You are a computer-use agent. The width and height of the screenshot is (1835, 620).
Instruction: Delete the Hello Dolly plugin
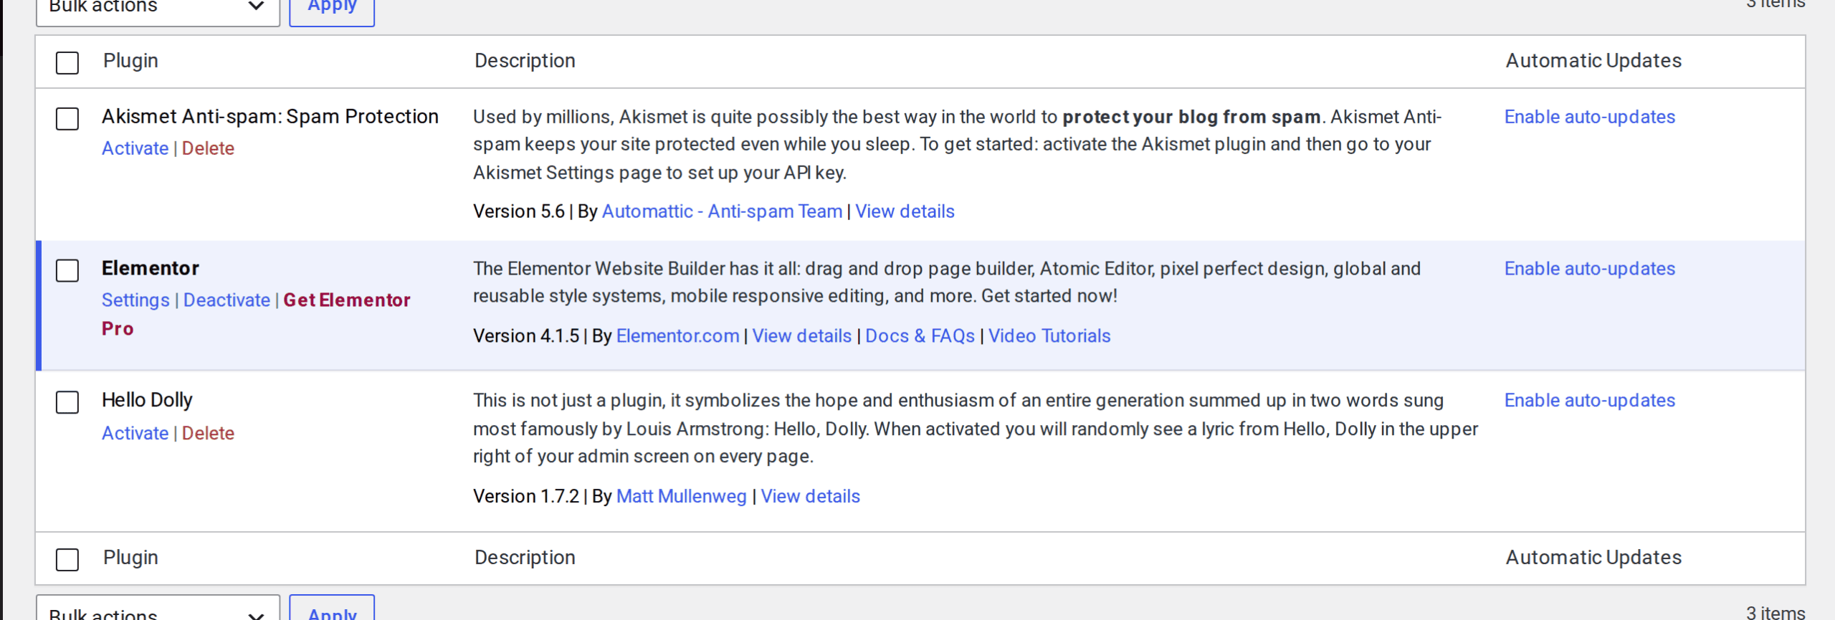click(x=208, y=433)
